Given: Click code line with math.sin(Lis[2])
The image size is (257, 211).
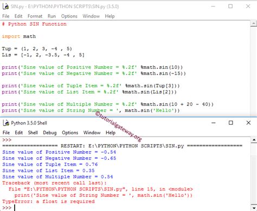Looking at the screenshot, I should click(x=89, y=92).
